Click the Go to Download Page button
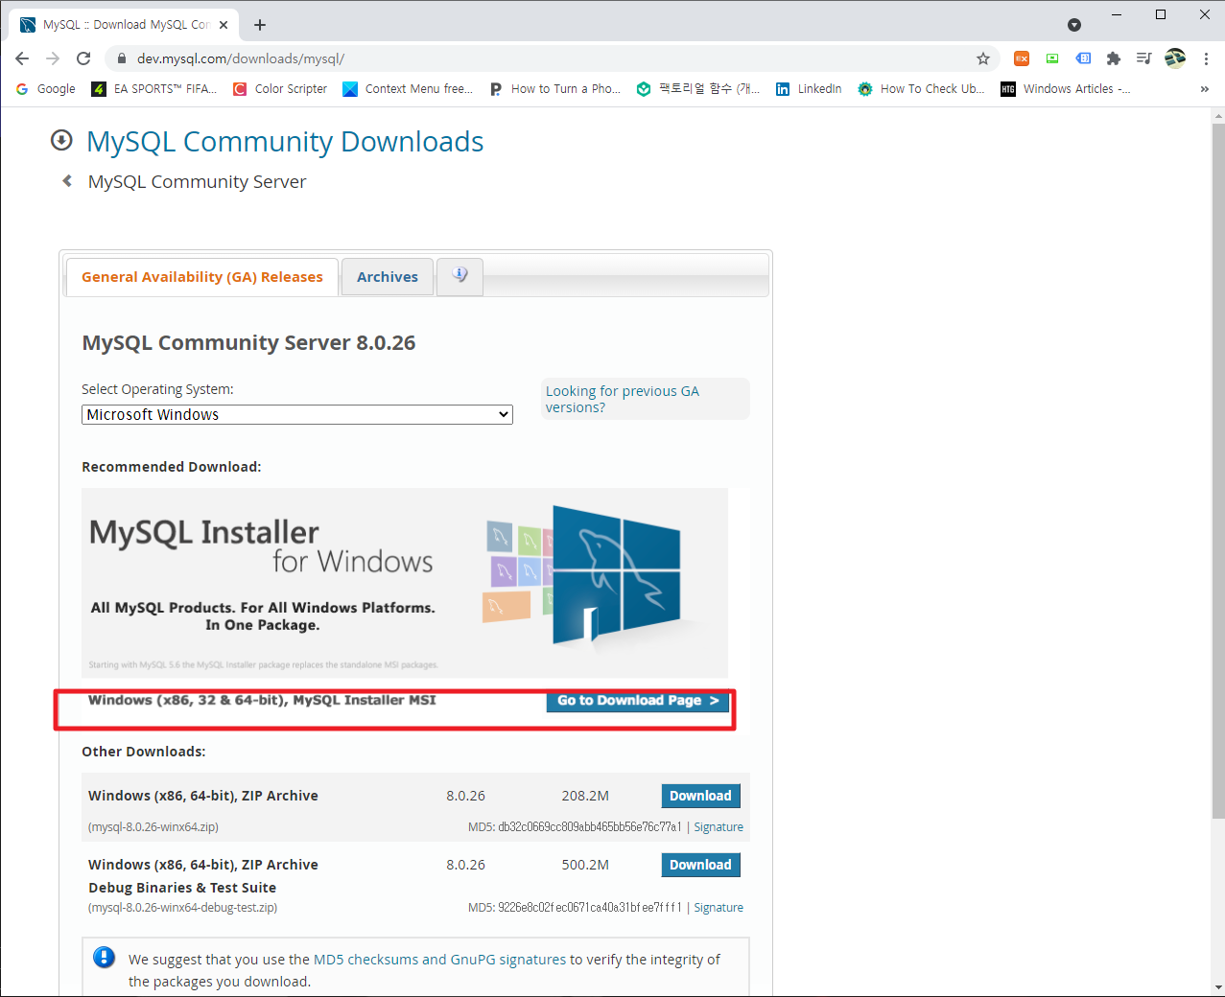1225x997 pixels. point(638,701)
